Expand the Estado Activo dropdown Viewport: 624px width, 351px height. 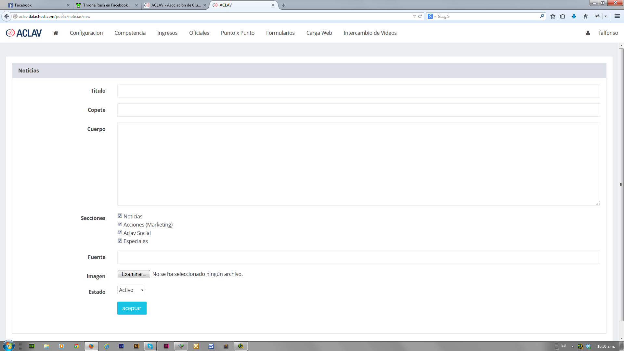(131, 290)
